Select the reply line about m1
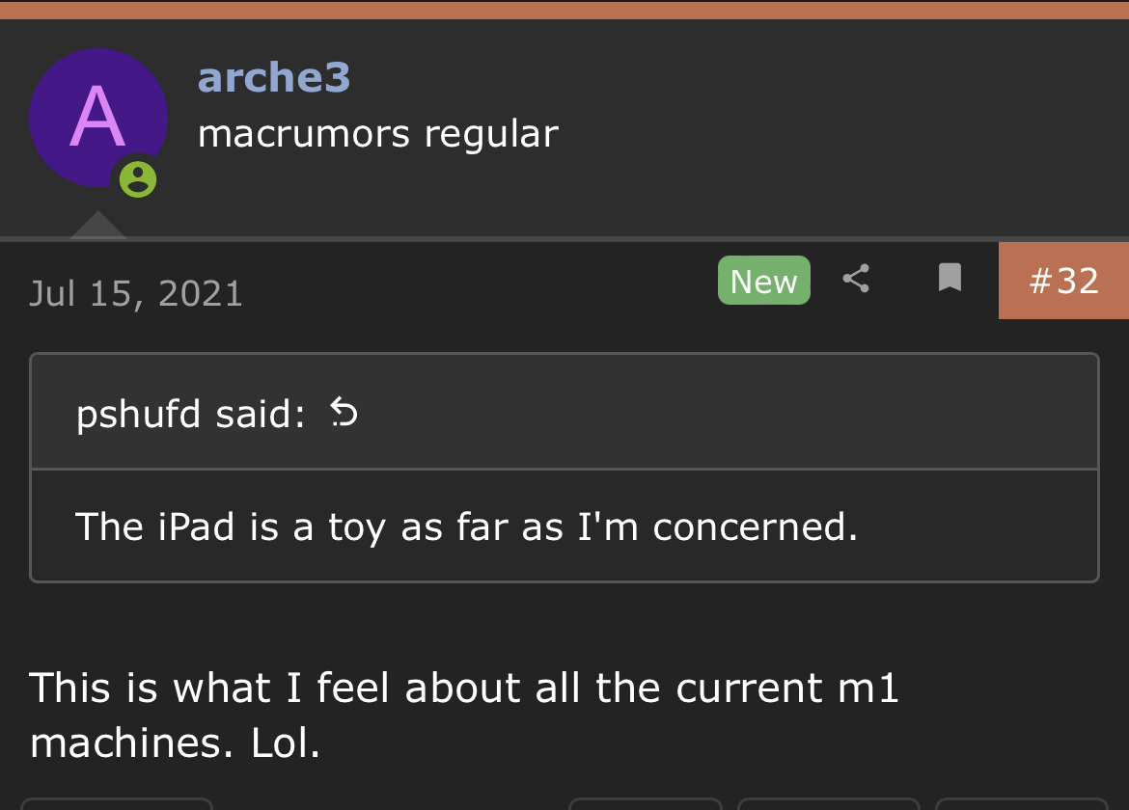This screenshot has height=810, width=1129. point(464,688)
